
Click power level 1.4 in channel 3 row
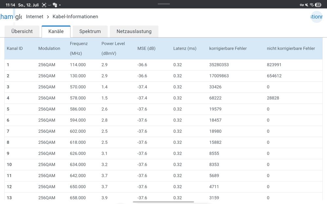tap(105, 87)
